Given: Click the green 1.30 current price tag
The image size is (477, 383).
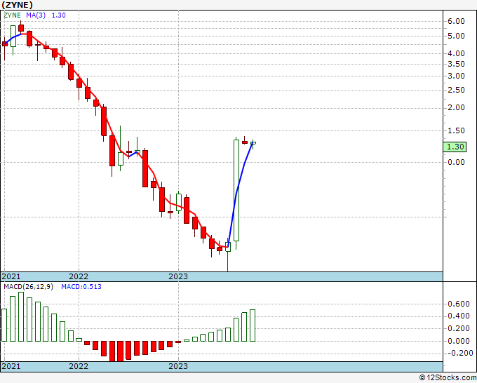Looking at the screenshot, I should click(455, 147).
